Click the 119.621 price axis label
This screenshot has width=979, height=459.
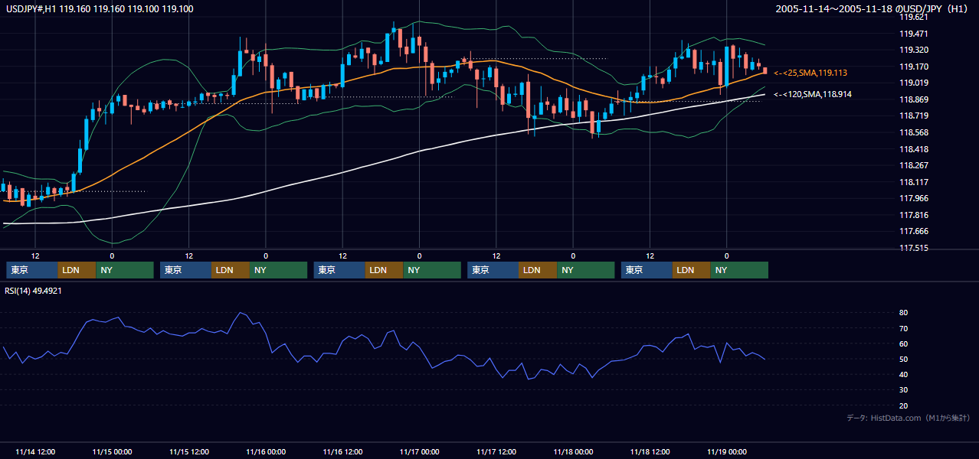[913, 17]
